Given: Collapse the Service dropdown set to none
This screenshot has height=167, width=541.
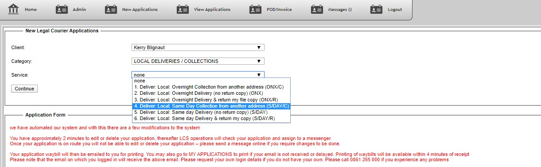Looking at the screenshot, I should pos(198,75).
